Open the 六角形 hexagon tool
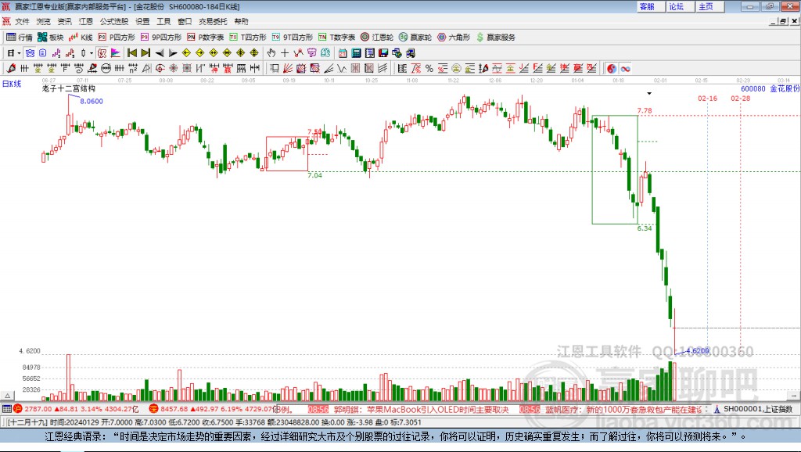The height and width of the screenshot is (452, 801). 454,38
